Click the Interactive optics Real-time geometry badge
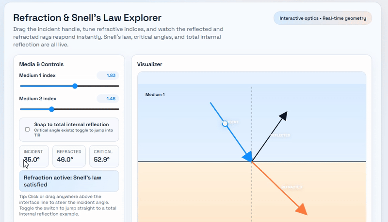This screenshot has width=388, height=222. [323, 18]
